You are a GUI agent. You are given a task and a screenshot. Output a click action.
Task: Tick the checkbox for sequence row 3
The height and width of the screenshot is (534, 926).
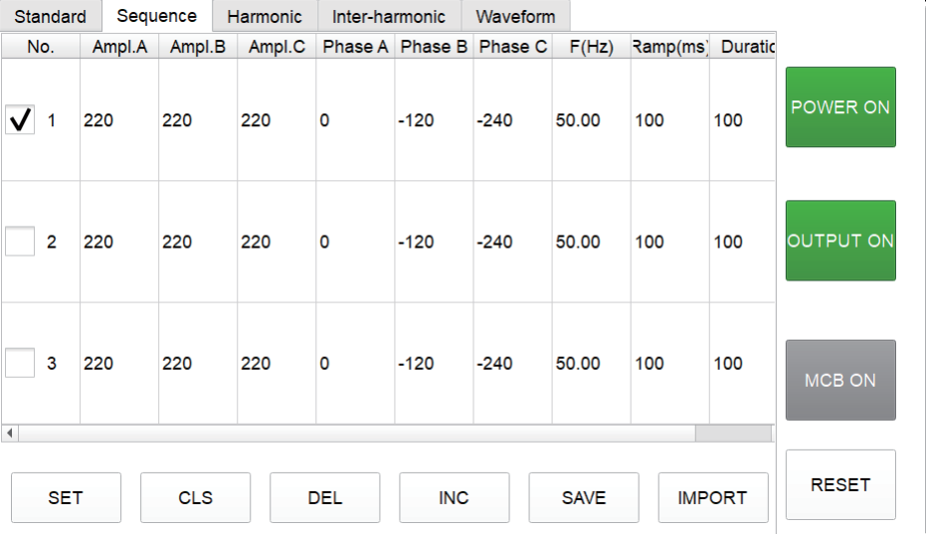coord(20,363)
